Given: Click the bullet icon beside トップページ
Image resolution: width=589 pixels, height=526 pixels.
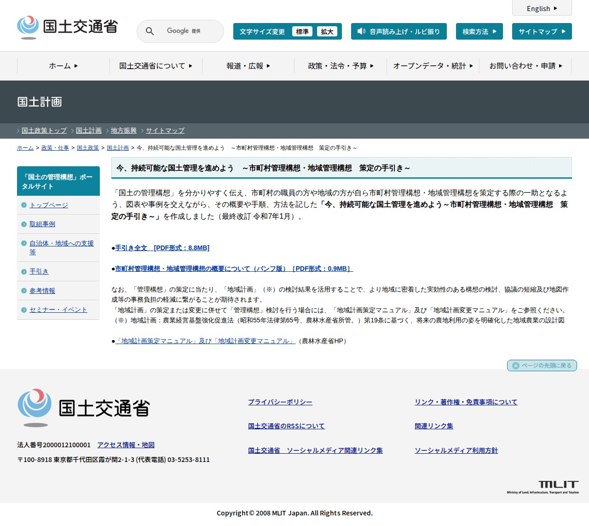Looking at the screenshot, I should click(x=24, y=205).
